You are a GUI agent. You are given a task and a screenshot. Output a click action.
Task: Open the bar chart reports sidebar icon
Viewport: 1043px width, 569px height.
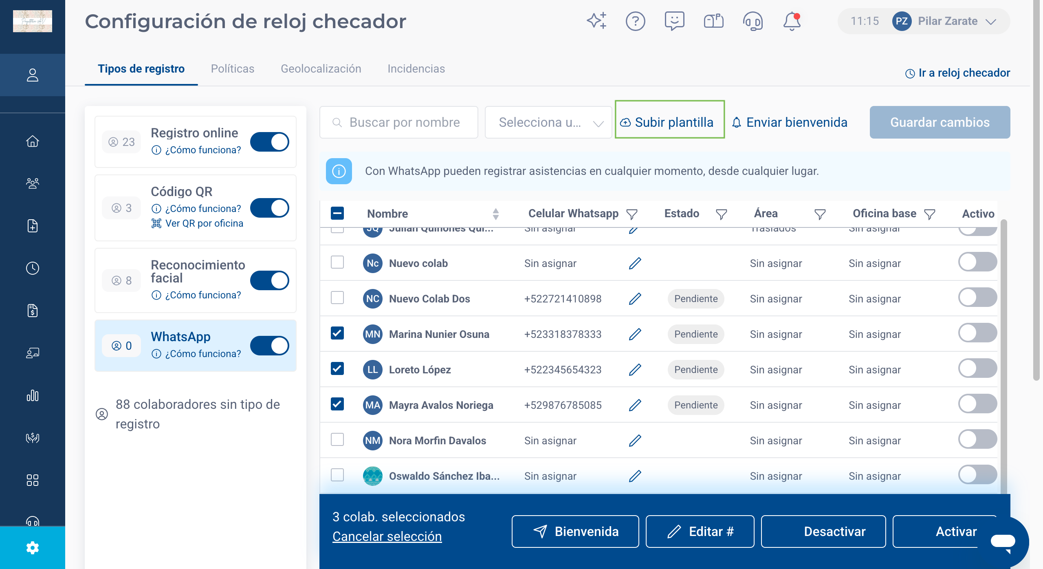tap(33, 395)
